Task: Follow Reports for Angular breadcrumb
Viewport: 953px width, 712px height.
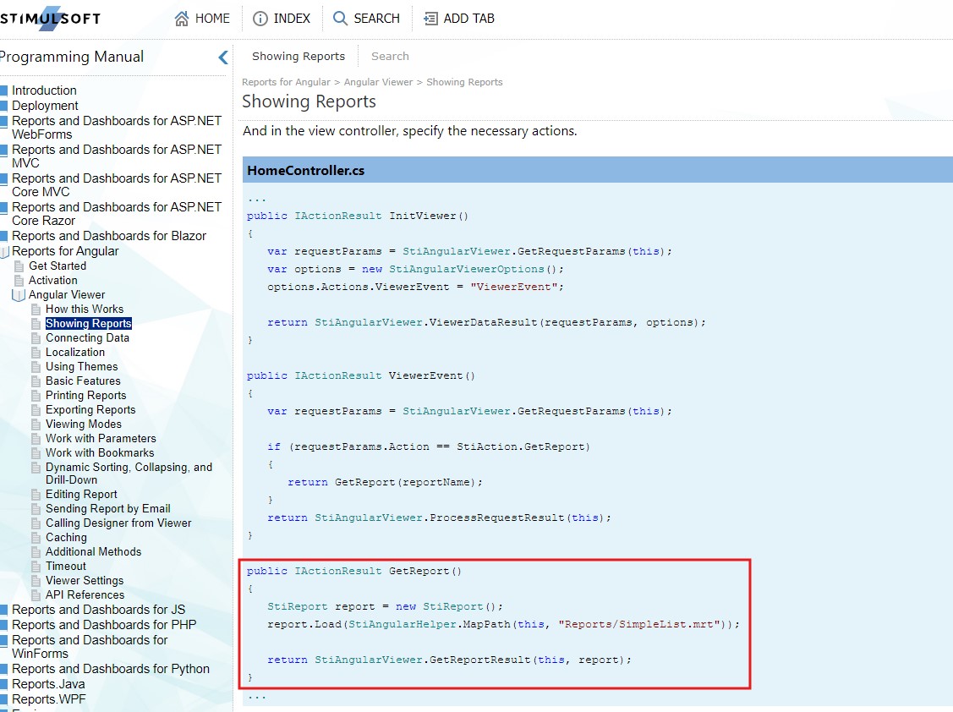Action: (x=286, y=82)
